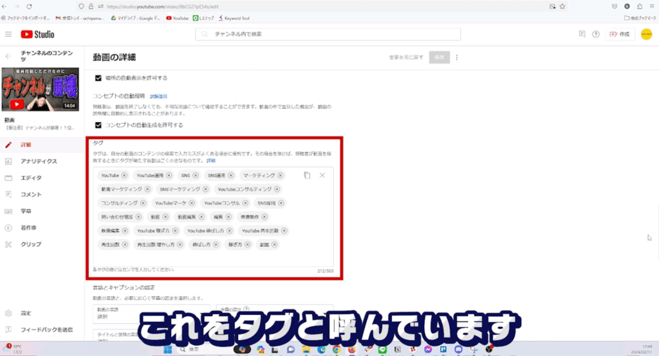Click the account avatar icon
The image size is (659, 356).
click(x=646, y=34)
